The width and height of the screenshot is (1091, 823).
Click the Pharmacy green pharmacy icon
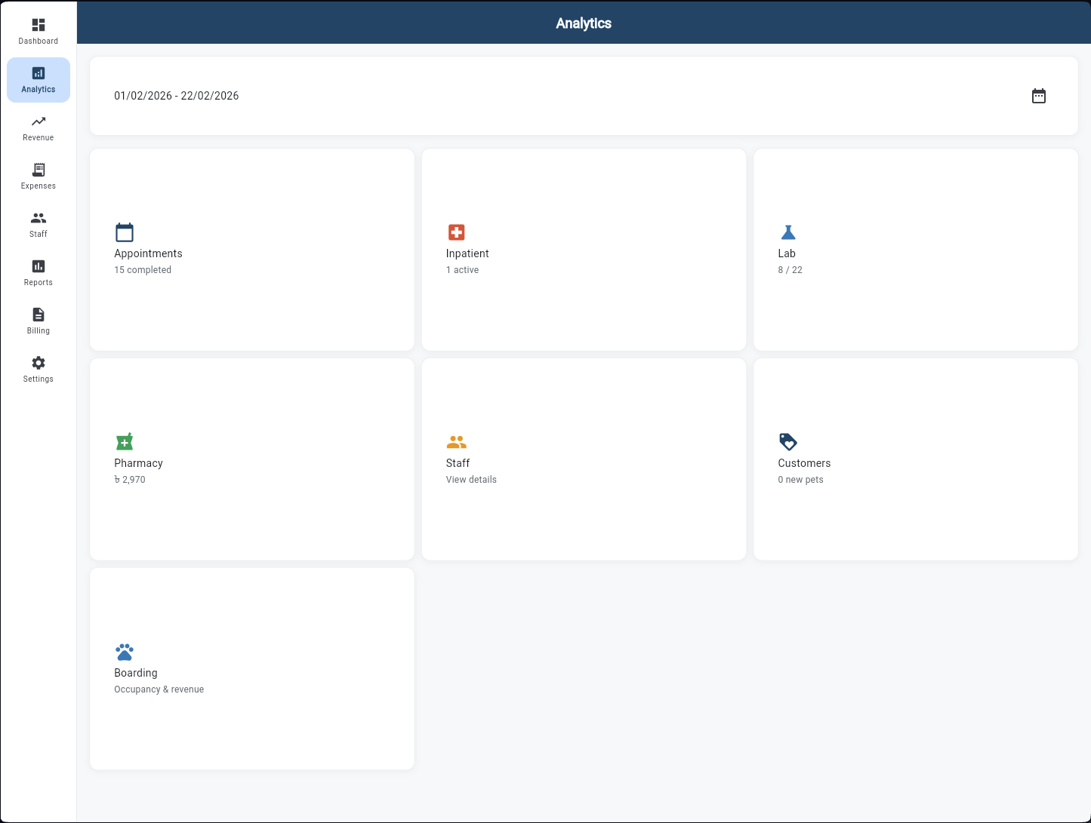[125, 441]
